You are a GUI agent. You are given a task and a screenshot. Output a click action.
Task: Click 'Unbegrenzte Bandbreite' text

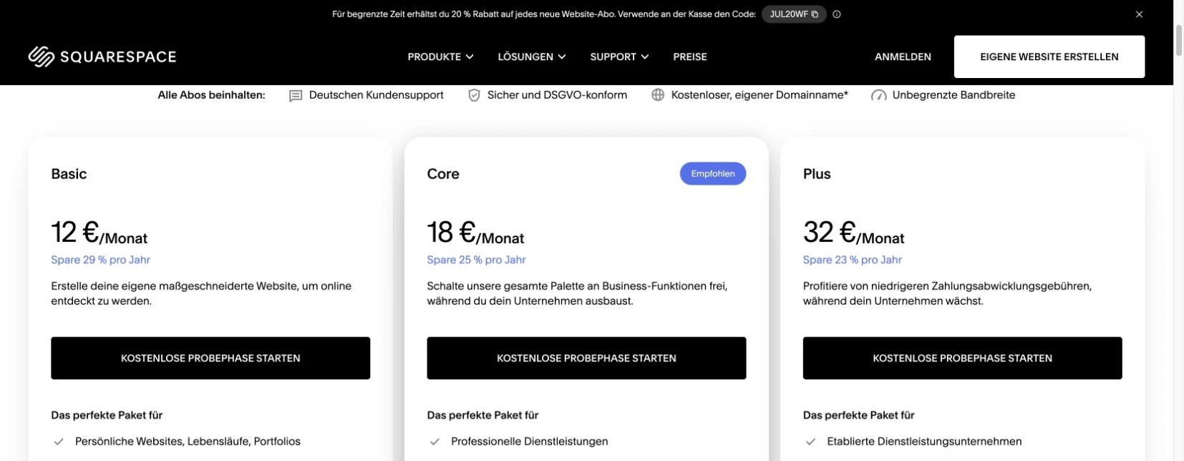[x=953, y=95]
